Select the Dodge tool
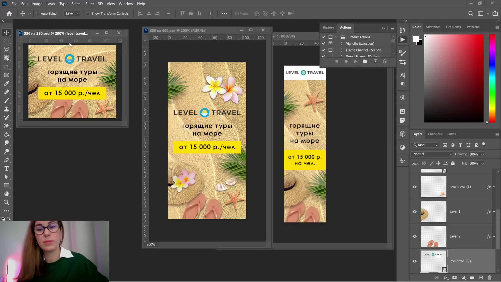The height and width of the screenshot is (282, 501). 7,151
